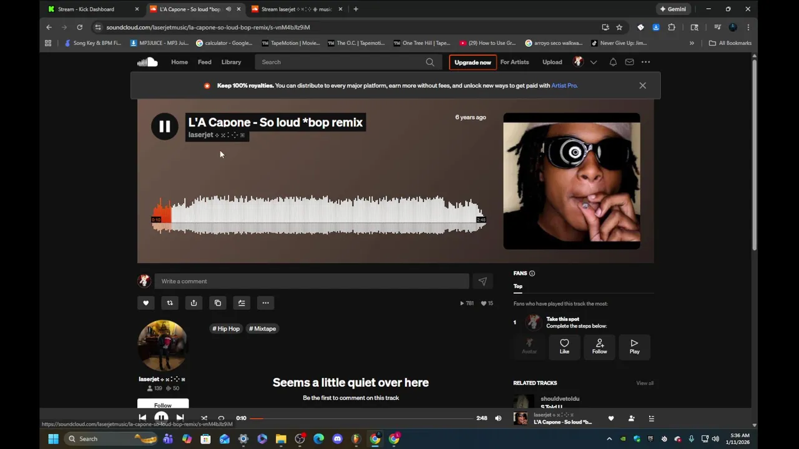Pause the track with the large pause button

(165, 127)
